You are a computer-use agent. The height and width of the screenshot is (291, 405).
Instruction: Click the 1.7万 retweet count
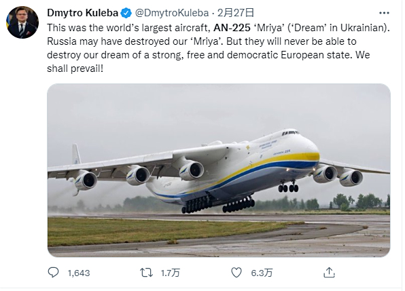point(170,273)
